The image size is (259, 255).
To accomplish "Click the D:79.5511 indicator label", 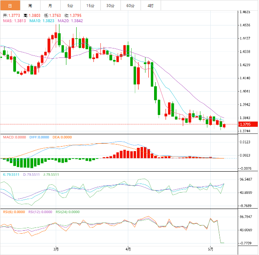I will point(32,175).
